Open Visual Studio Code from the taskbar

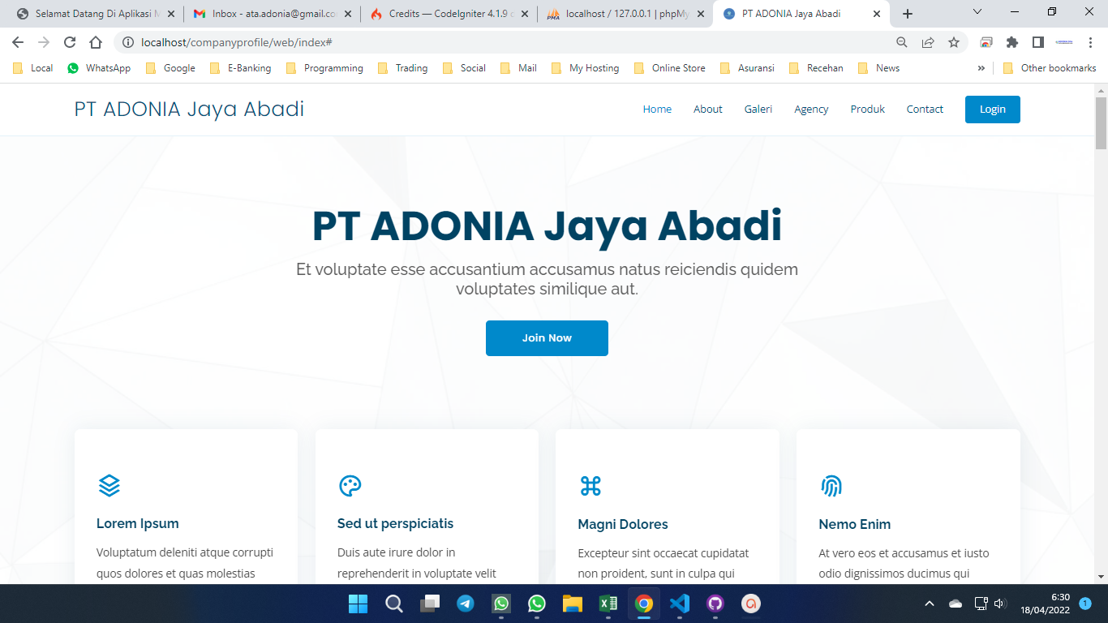click(680, 604)
